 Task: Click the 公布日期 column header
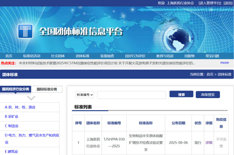click(x=178, y=123)
